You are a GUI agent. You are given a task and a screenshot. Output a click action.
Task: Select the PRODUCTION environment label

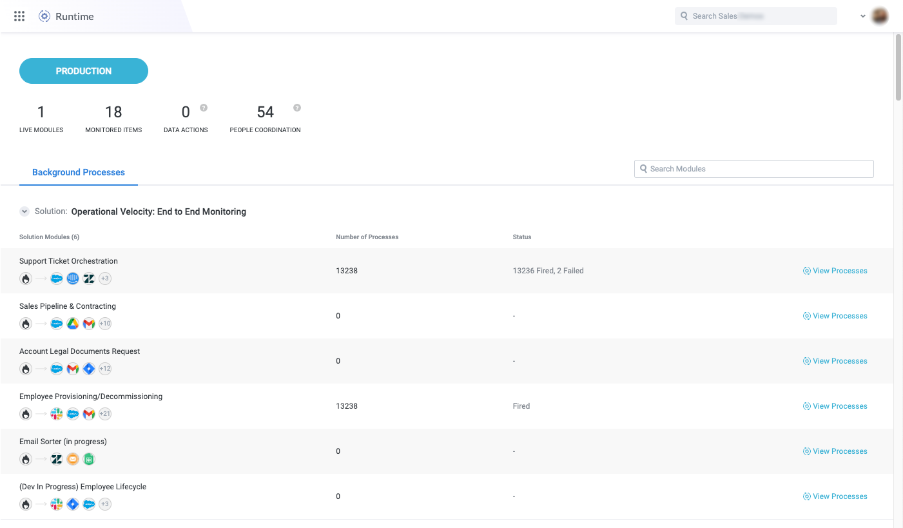pos(83,70)
